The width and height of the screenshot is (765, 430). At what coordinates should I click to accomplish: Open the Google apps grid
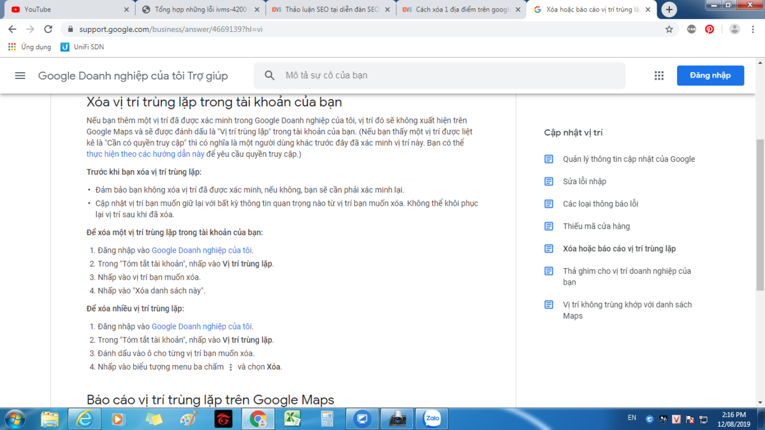coord(659,75)
